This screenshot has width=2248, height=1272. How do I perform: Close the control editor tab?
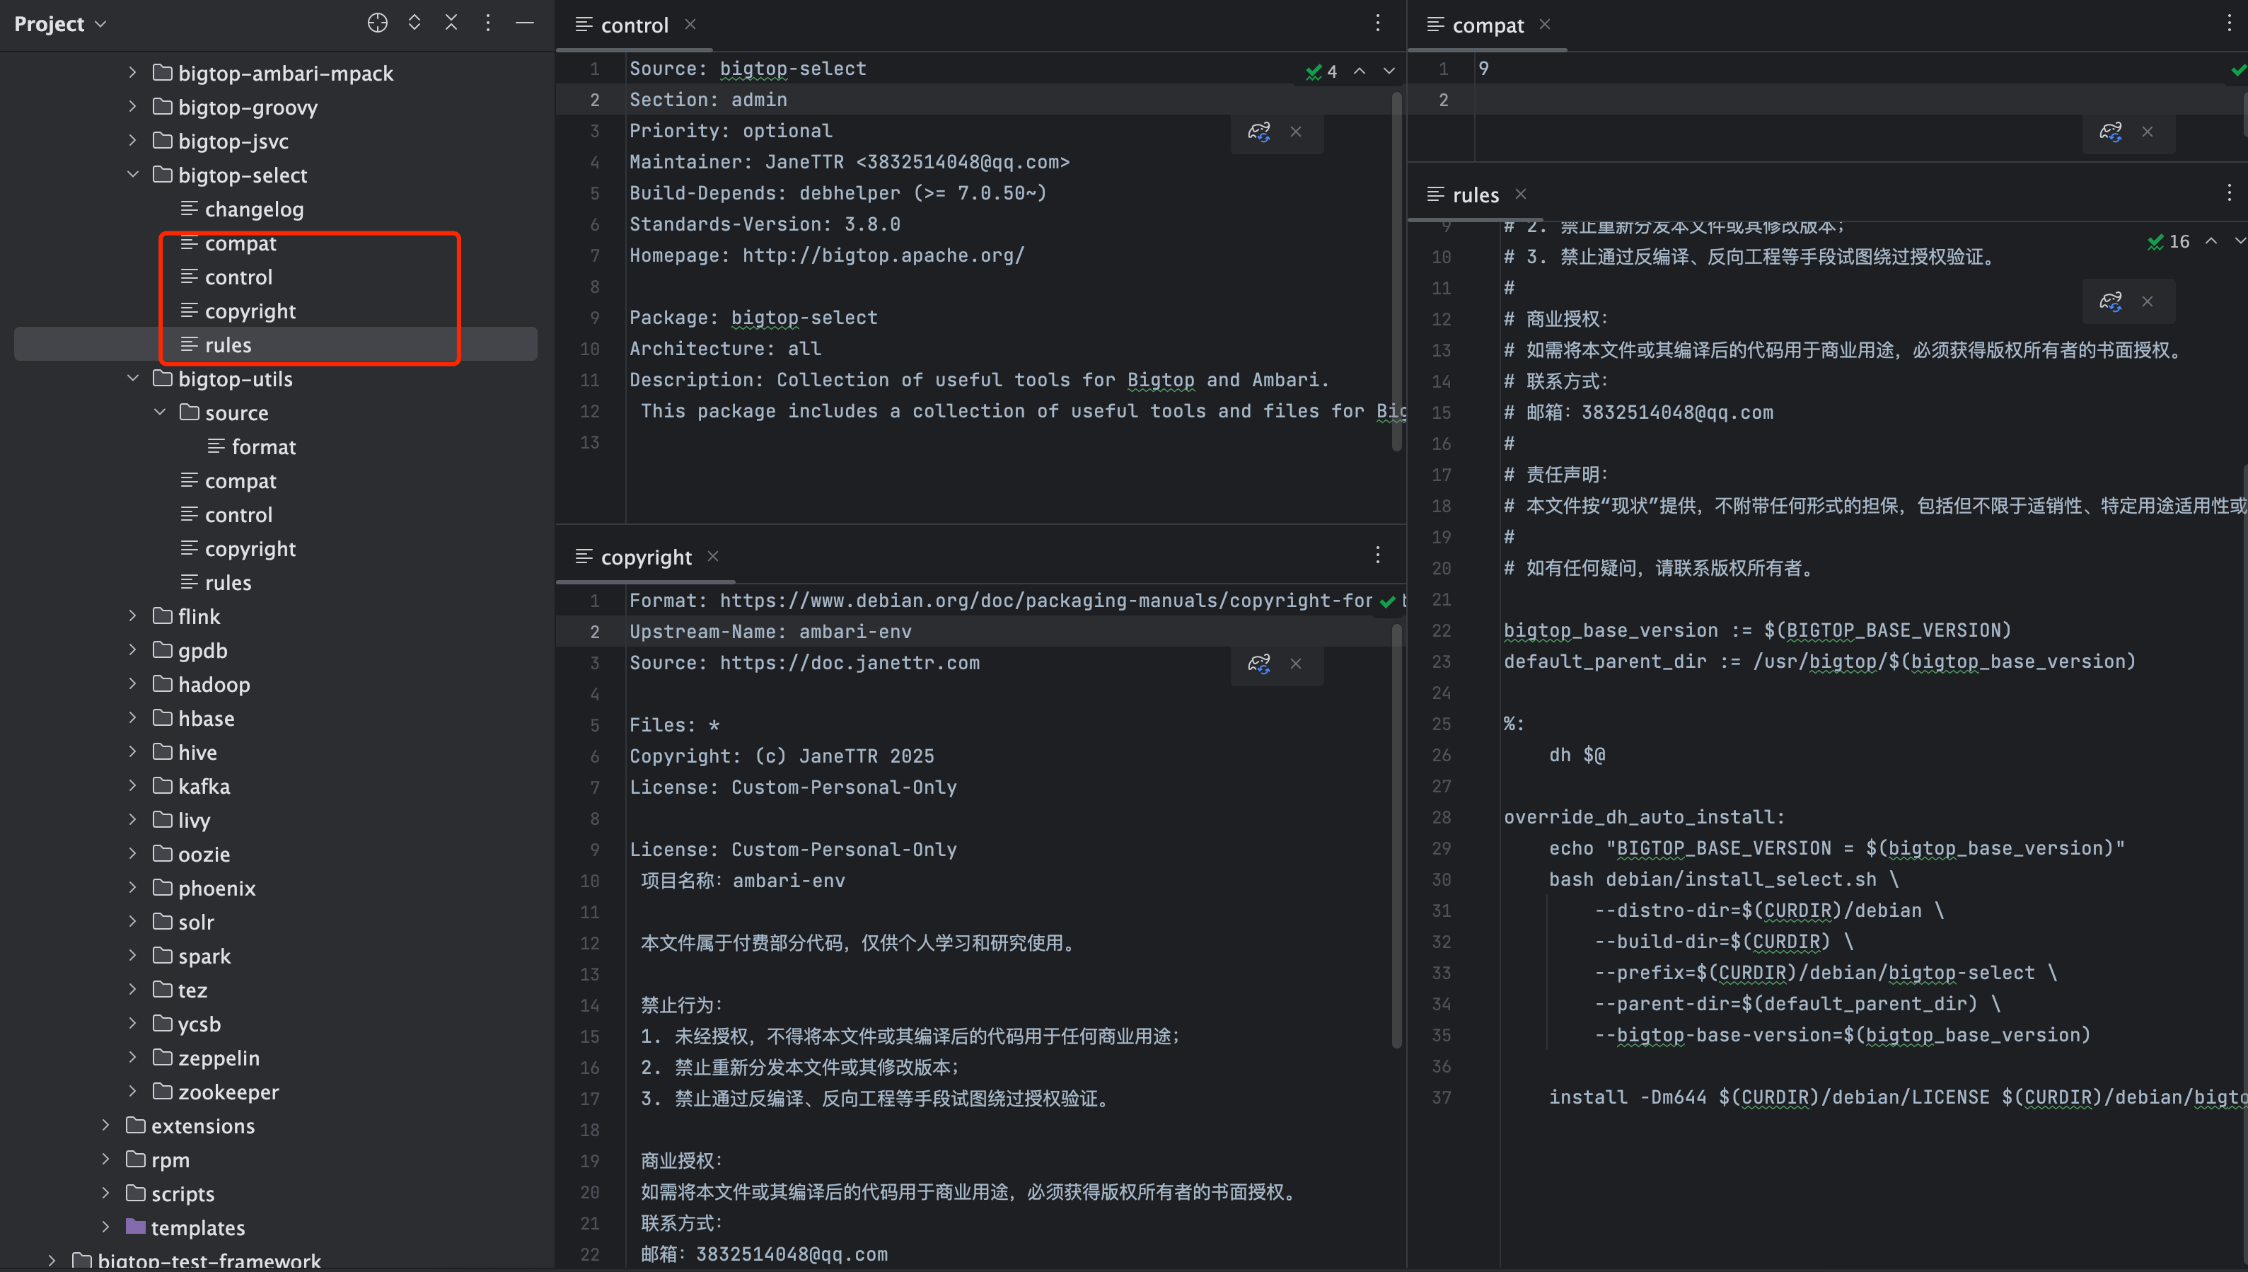[690, 25]
